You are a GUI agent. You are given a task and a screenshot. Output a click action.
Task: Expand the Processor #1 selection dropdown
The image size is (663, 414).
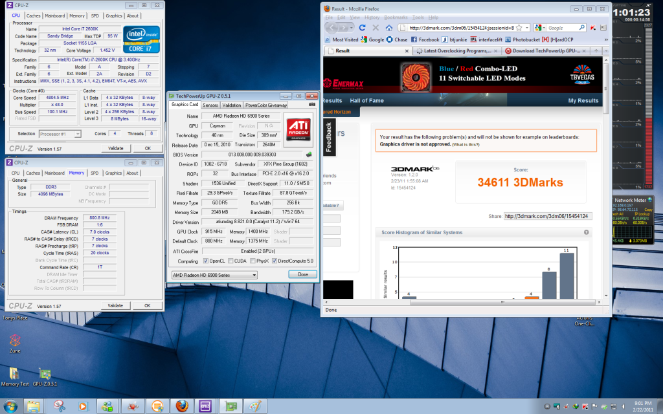(78, 134)
